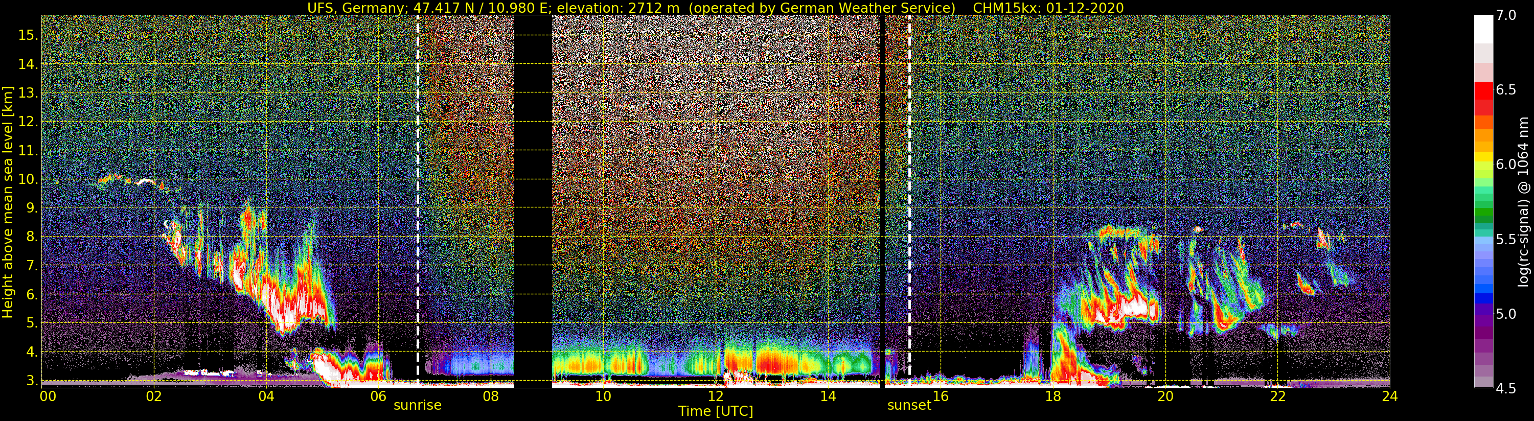
Task: Click the dashed white sunrise marker line
Action: pos(418,179)
